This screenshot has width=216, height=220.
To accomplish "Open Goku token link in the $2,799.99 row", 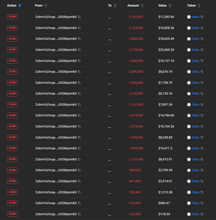I will (x=196, y=170).
